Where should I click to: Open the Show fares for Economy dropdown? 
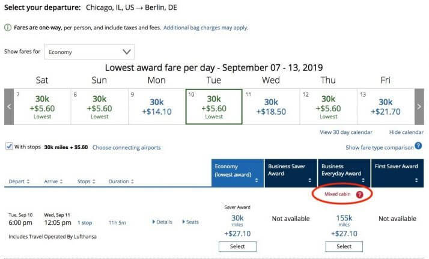(90, 52)
